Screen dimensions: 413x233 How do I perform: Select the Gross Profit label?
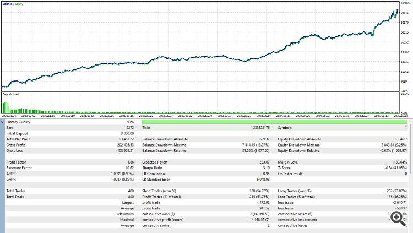coord(15,145)
